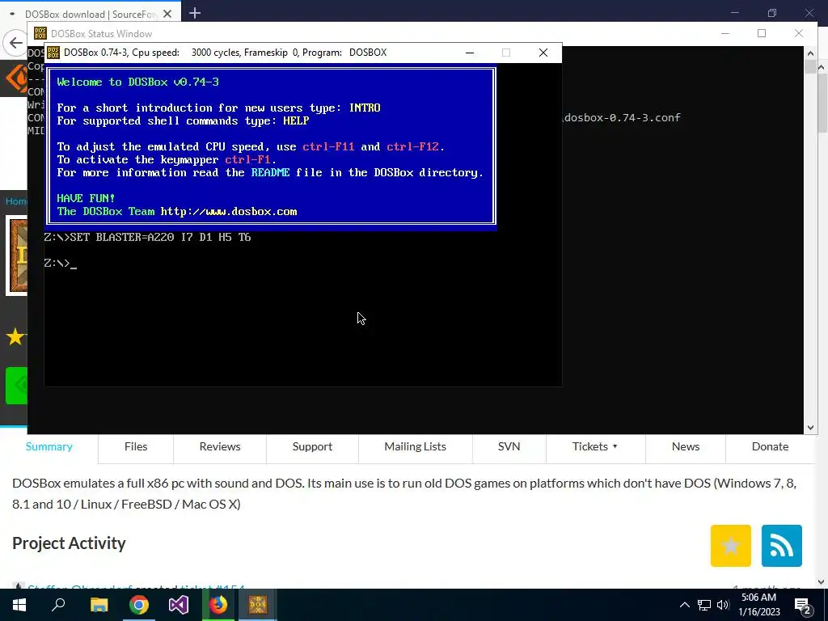Open the Summary tab

pyautogui.click(x=49, y=446)
